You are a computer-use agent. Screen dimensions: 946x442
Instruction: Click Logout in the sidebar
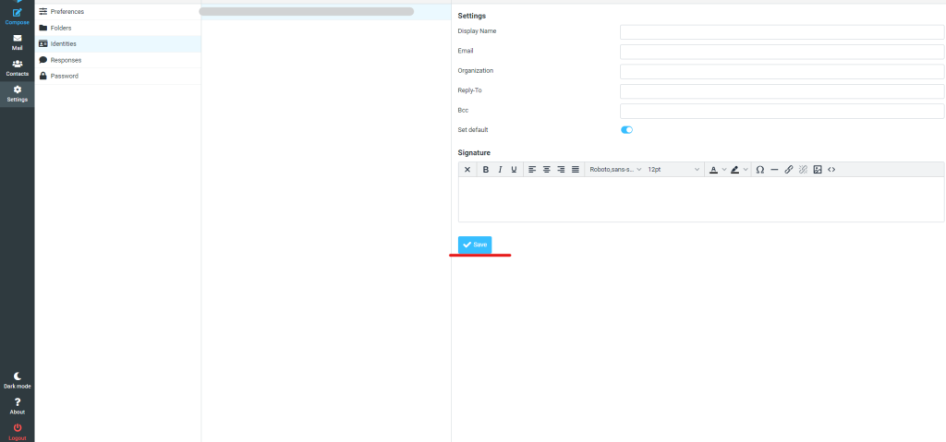pyautogui.click(x=17, y=431)
